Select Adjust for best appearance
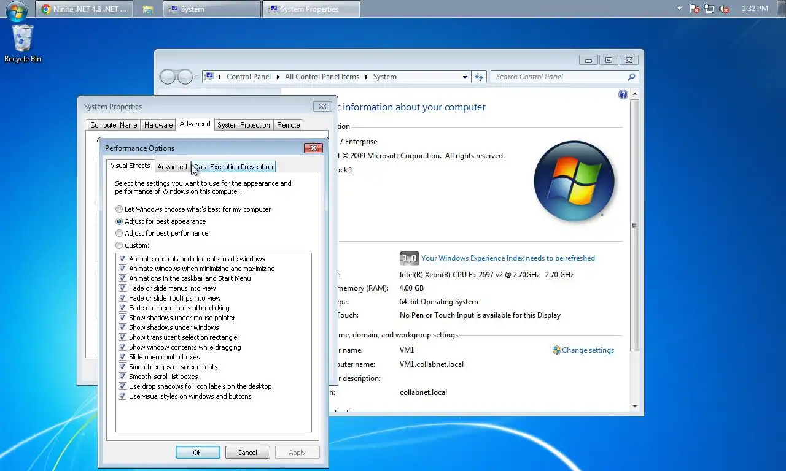This screenshot has width=786, height=471. tap(161, 221)
